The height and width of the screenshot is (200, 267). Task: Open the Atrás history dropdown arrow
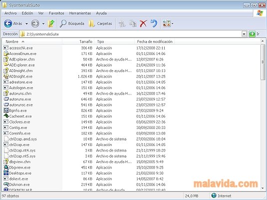(x=26, y=23)
